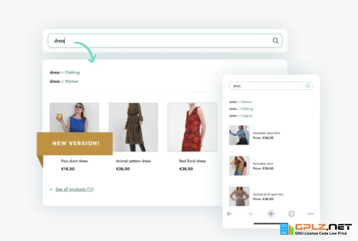
Task: Open the Animal pattern dress product image
Action: point(134,127)
